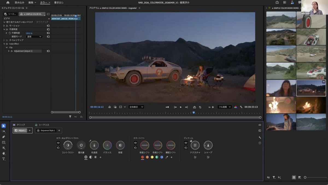The height and width of the screenshot is (185, 328).
Task: Open the 描画モード blend mode dropdown
Action: (x=34, y=36)
